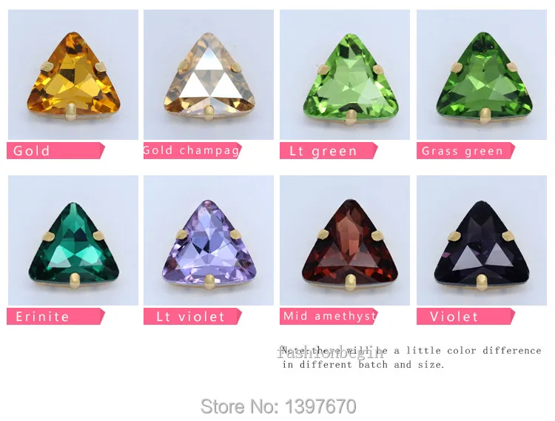This screenshot has height=421, width=555.
Task: Click the Gold triangle gem image
Action: pos(73,75)
